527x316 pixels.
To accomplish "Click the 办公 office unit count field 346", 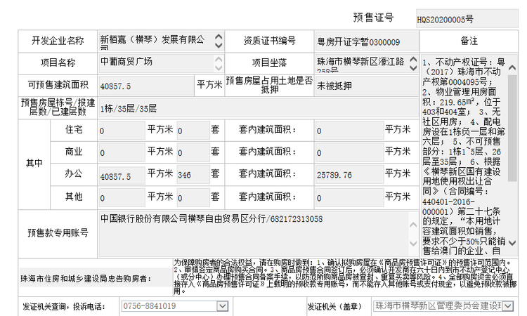I will [x=193, y=176].
